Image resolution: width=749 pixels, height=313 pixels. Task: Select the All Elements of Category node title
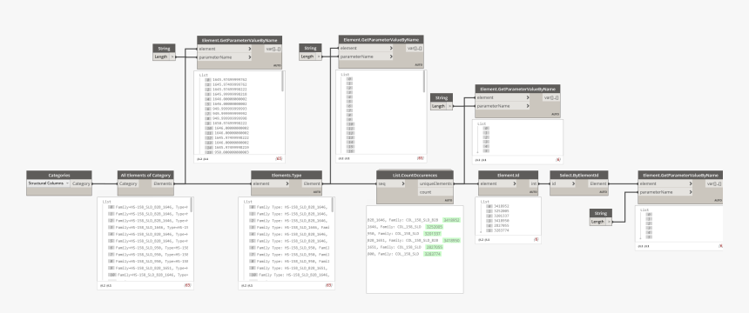click(145, 176)
